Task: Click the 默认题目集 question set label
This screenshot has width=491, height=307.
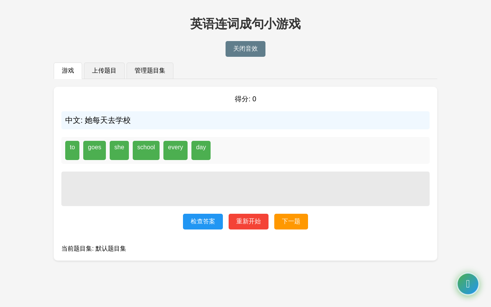Action: 110,248
